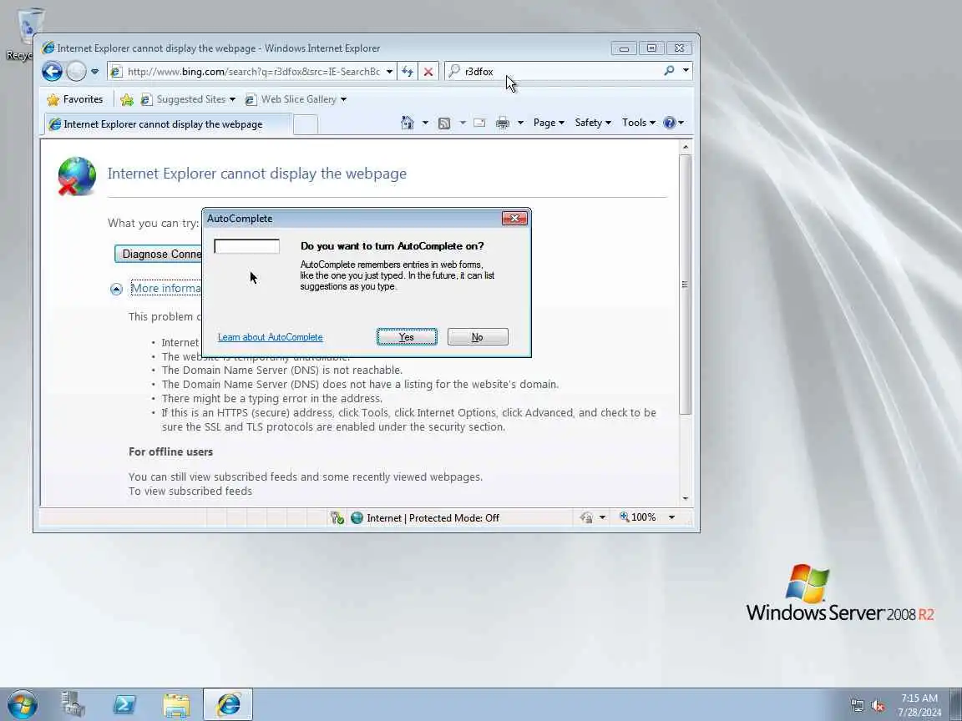This screenshot has width=962, height=721.
Task: Click the Print icon
Action: tap(503, 124)
